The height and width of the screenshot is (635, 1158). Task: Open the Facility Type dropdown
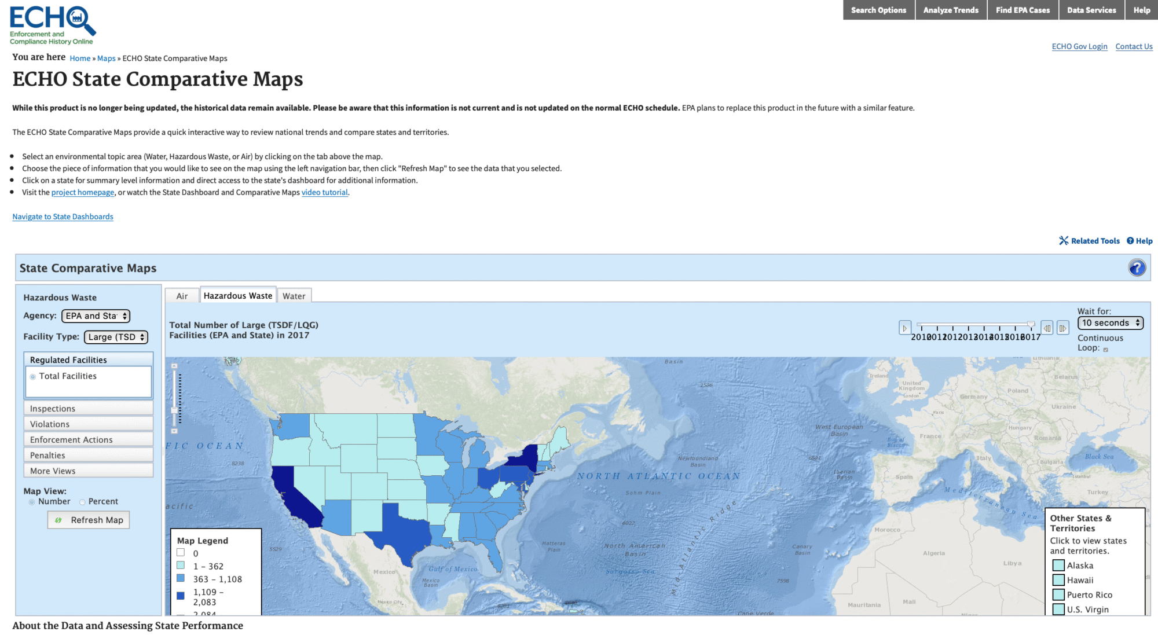116,337
